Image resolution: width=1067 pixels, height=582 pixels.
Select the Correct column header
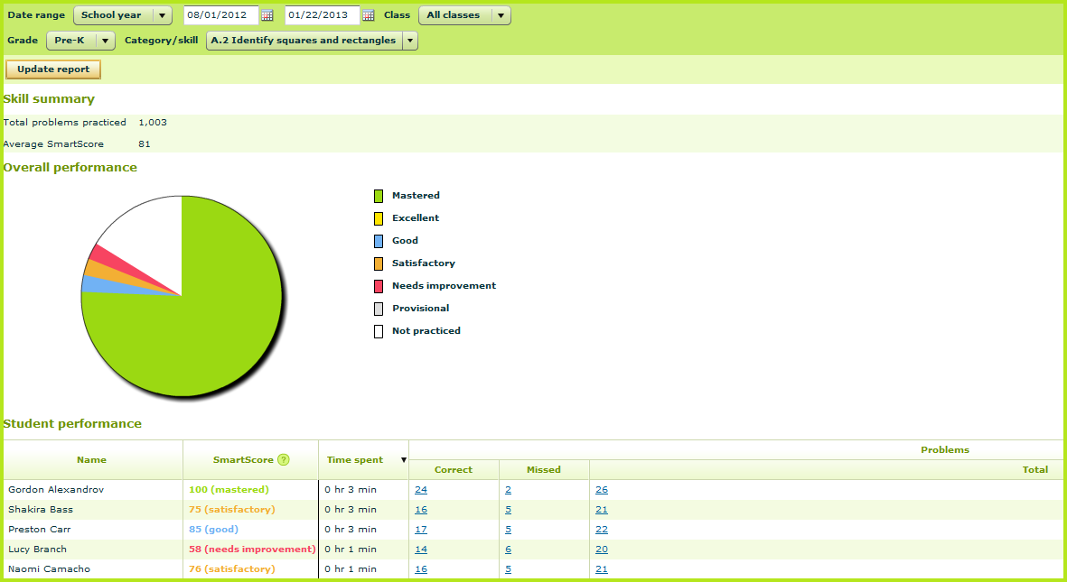(x=454, y=469)
